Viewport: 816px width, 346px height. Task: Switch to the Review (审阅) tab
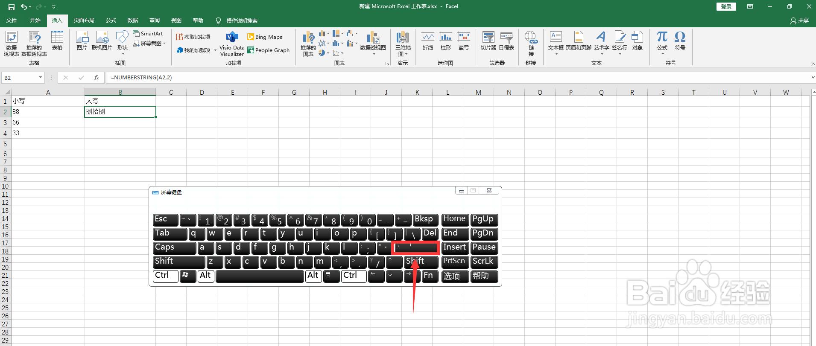point(155,20)
